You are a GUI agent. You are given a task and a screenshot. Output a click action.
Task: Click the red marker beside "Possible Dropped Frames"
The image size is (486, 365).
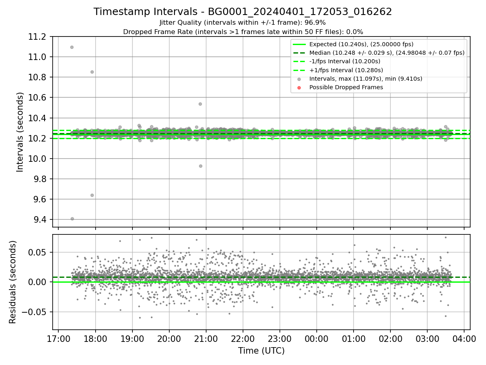tap(299, 88)
